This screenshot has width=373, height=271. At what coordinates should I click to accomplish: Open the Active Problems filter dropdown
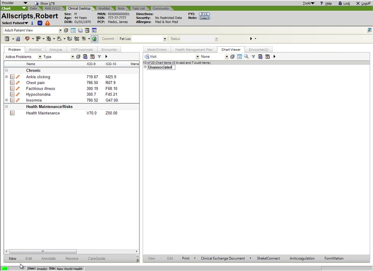pos(40,57)
